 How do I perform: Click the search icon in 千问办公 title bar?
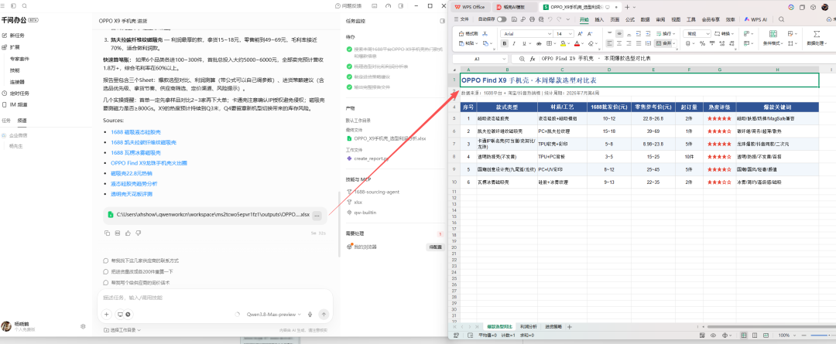[25, 5]
